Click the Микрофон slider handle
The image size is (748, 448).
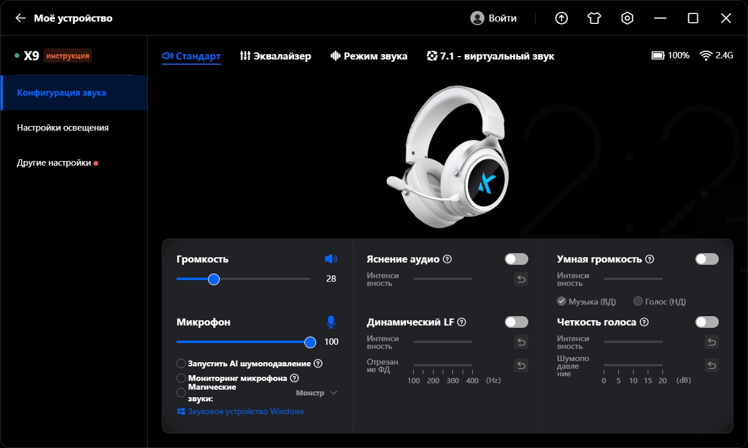point(310,342)
